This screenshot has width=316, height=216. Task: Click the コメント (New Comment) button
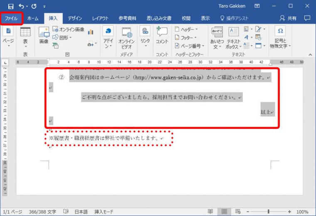(x=162, y=35)
